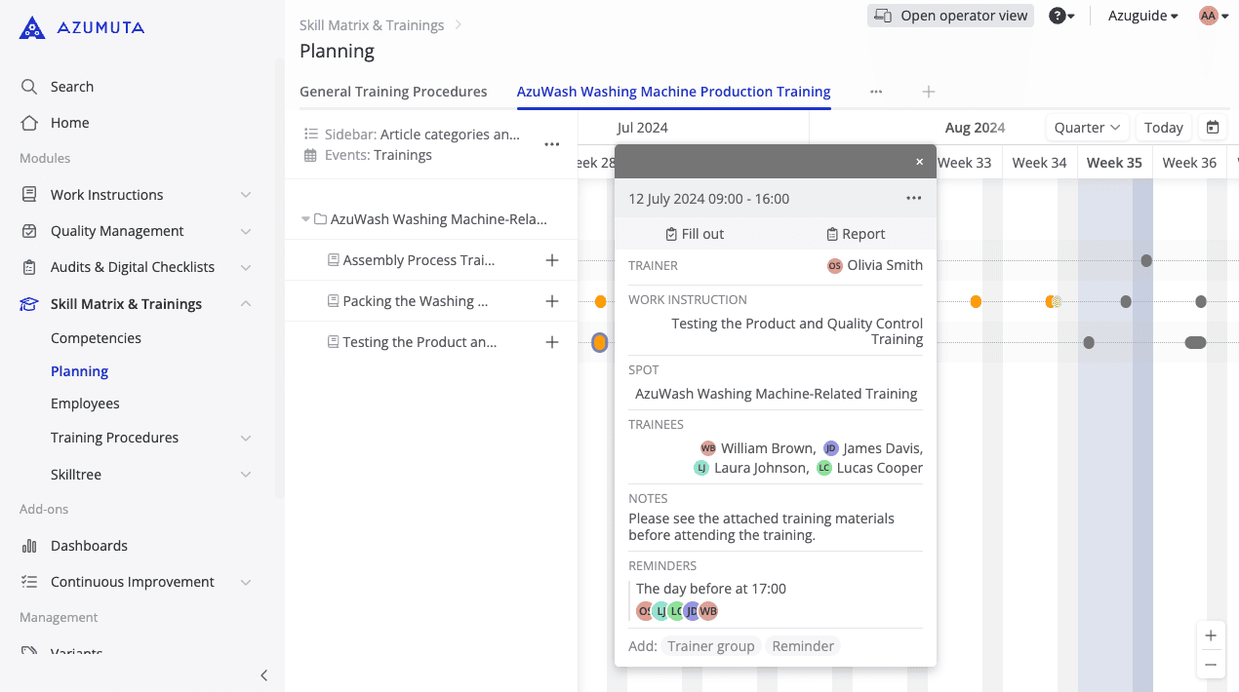Click plus to add a new tab
Viewport: 1239px width, 692px height.
(929, 92)
